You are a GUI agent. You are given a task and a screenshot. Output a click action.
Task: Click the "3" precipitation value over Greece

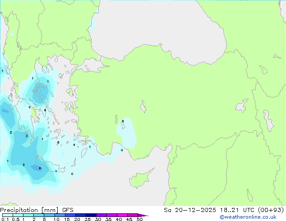coord(27,136)
